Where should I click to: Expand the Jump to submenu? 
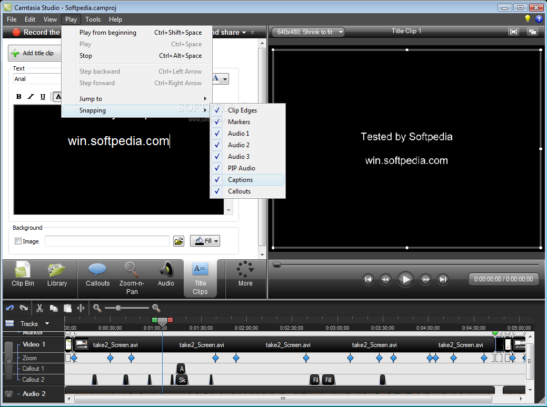137,99
